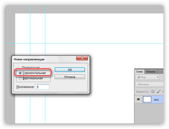Open the Обычные blend mode dropdown

pos(150,84)
